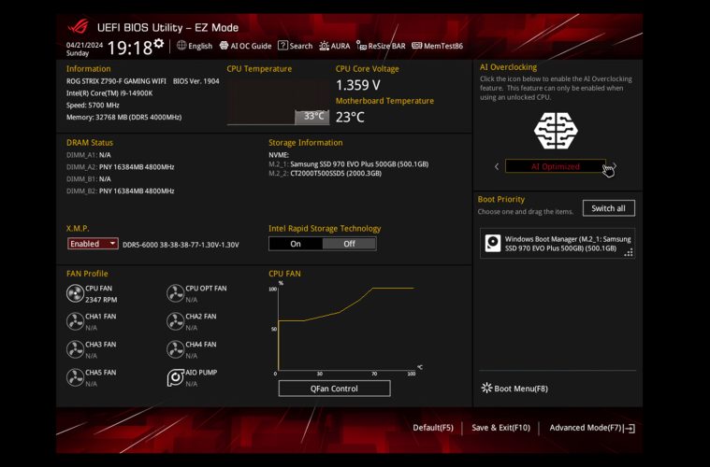
Task: Click the M.2_2 CT2000T500SSD5 entry
Action: [x=326, y=173]
